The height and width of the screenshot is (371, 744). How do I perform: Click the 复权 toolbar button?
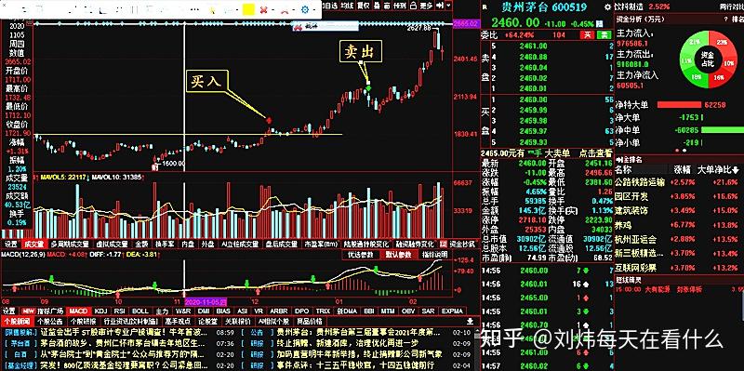(x=364, y=6)
